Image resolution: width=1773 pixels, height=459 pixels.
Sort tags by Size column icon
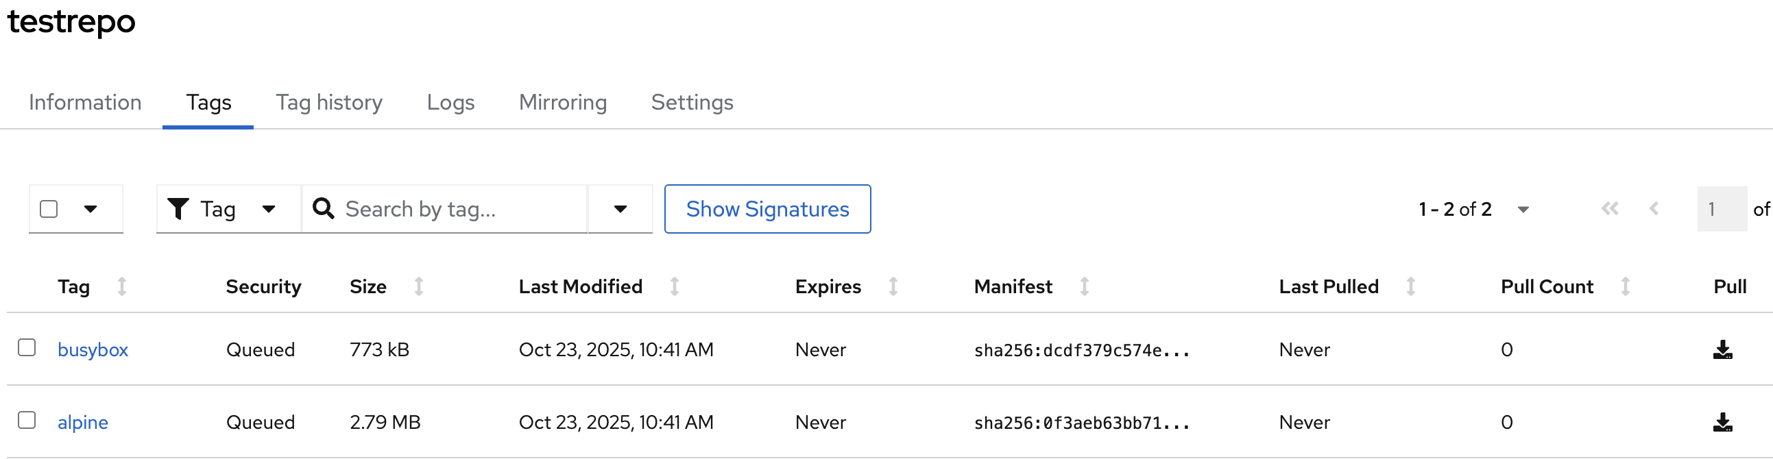tap(418, 286)
